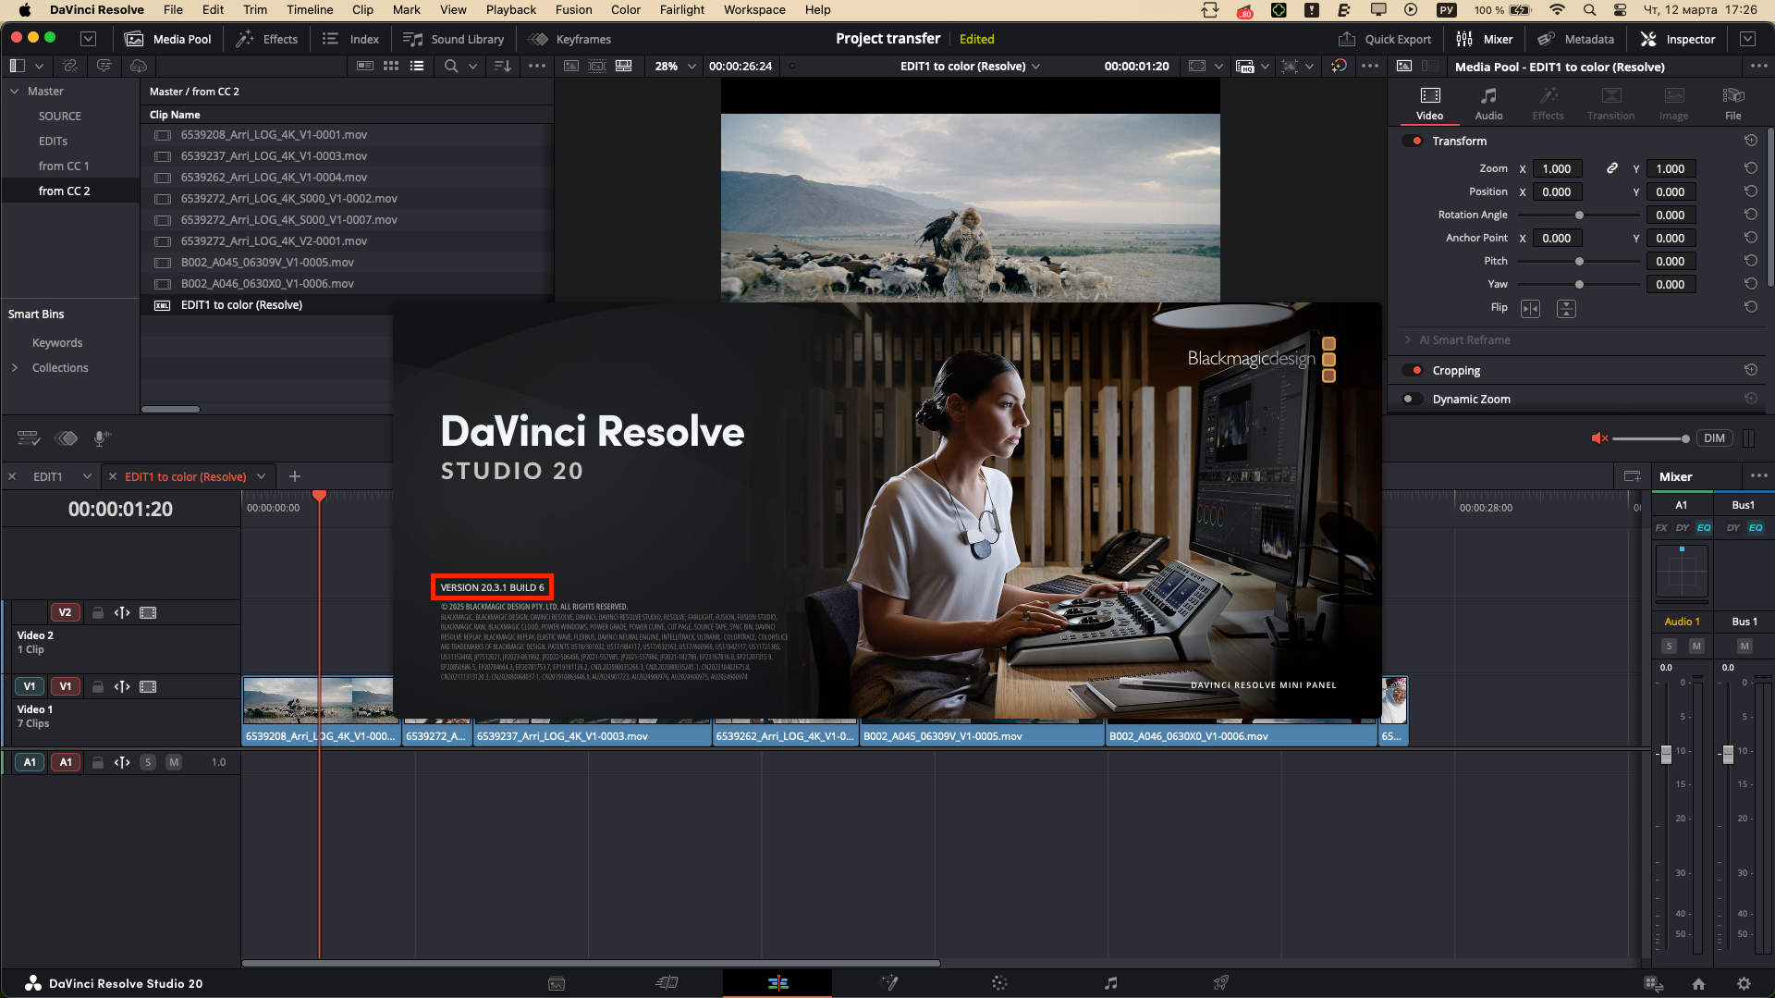Open the Deliver page
Screen dimensions: 1775x998
pos(1220,983)
